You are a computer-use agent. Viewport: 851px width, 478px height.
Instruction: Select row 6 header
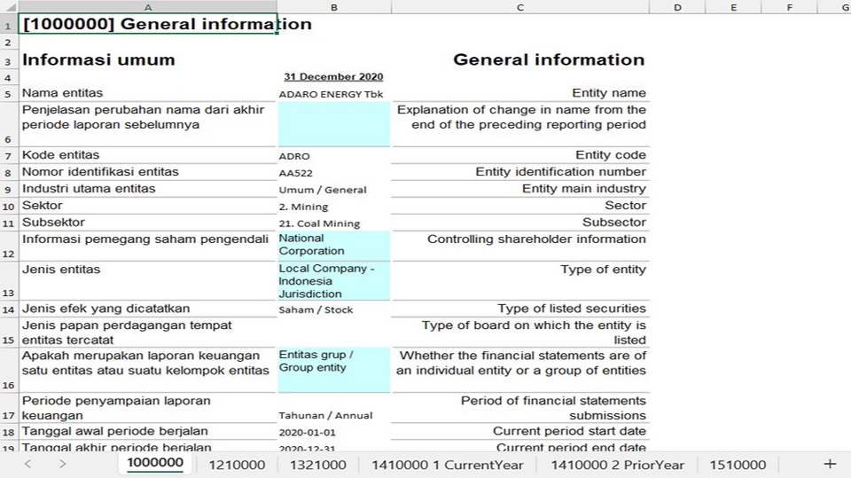(x=9, y=124)
